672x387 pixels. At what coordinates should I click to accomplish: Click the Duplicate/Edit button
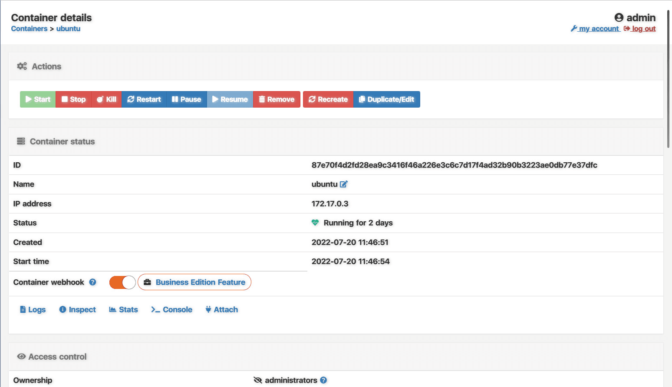click(387, 99)
